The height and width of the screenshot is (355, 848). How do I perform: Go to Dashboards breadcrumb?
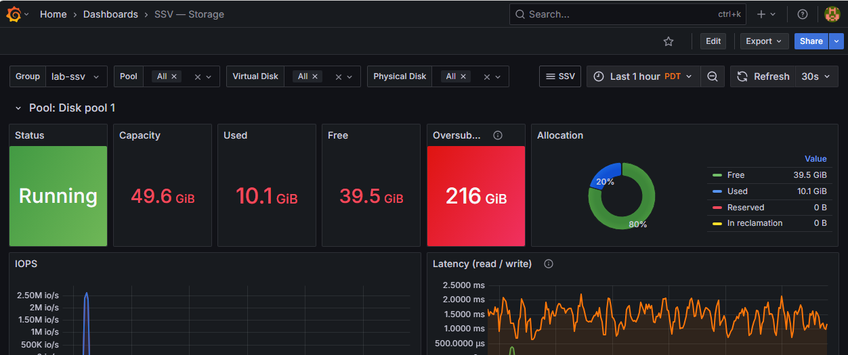coord(110,14)
